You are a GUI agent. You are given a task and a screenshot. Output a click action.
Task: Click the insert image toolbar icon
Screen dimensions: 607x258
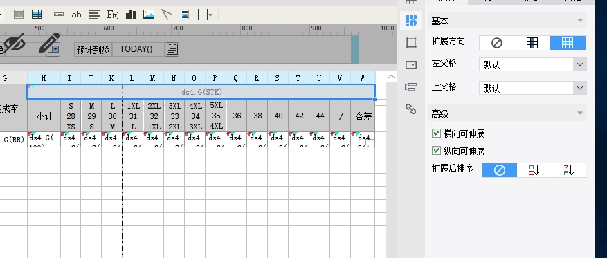click(149, 15)
